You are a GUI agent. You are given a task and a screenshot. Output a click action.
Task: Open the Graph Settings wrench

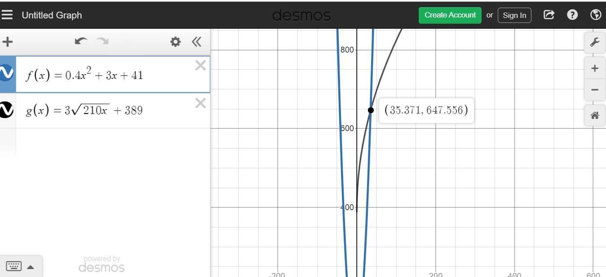pyautogui.click(x=595, y=42)
